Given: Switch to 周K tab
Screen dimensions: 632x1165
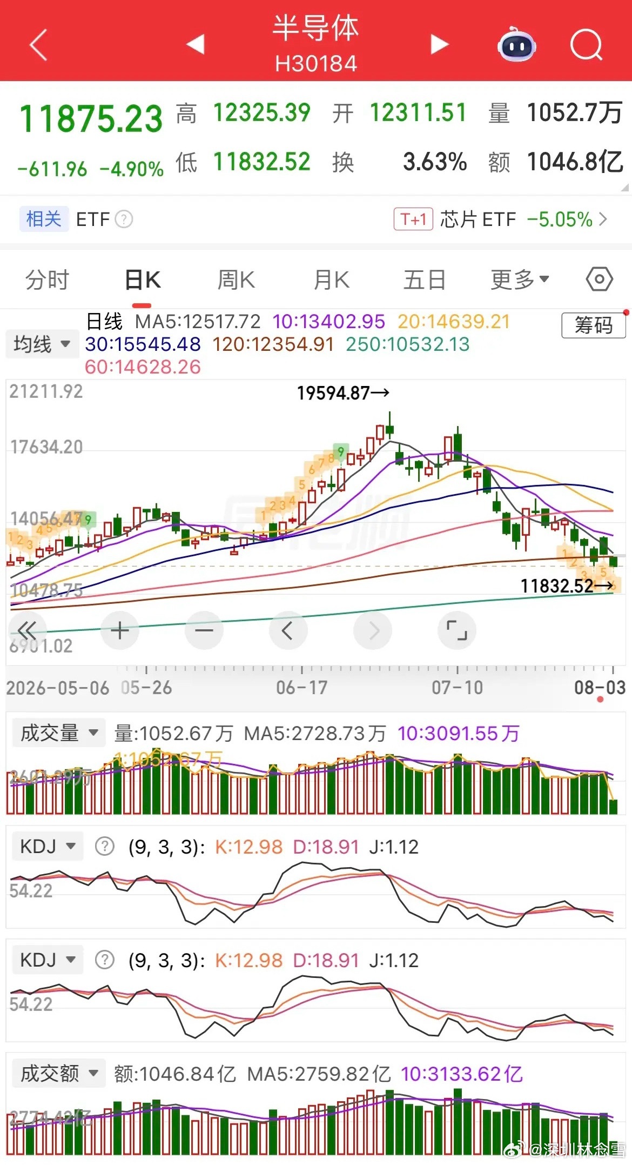Looking at the screenshot, I should 236,280.
